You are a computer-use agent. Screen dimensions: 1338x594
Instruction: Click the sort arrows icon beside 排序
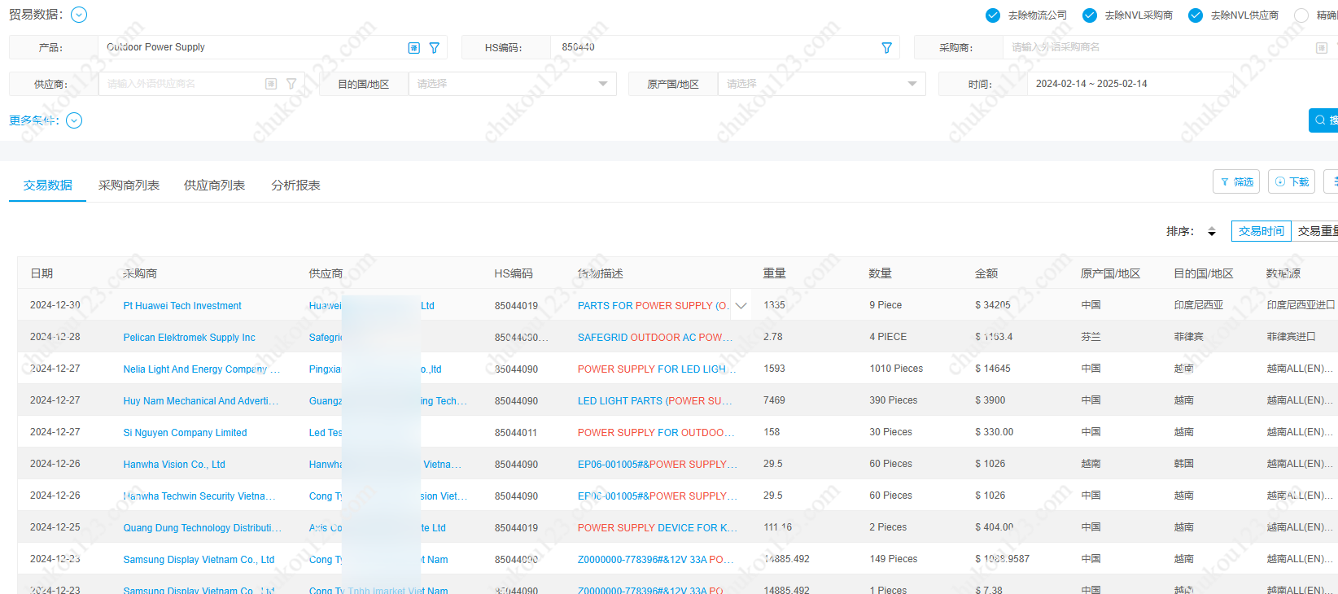coord(1211,232)
